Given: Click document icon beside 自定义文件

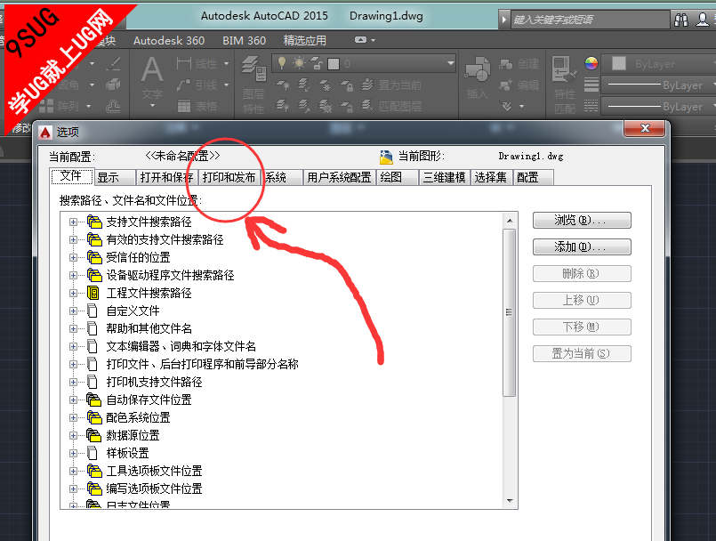Looking at the screenshot, I should (x=93, y=311).
